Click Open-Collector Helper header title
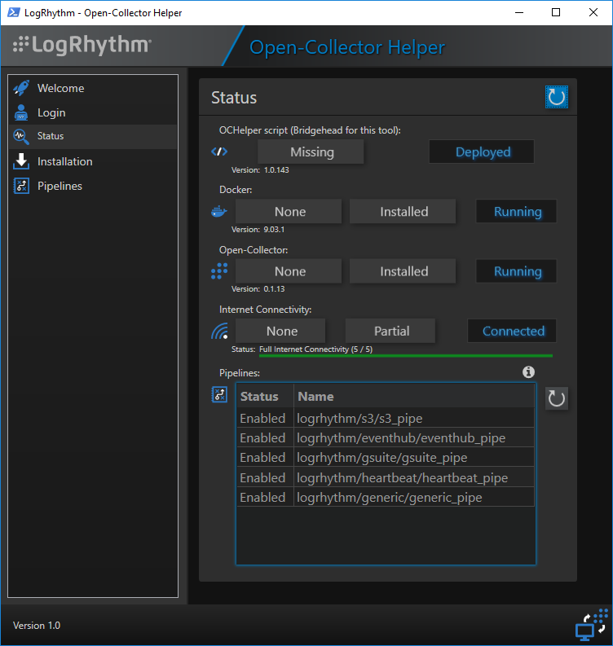The height and width of the screenshot is (646, 613). [x=347, y=47]
